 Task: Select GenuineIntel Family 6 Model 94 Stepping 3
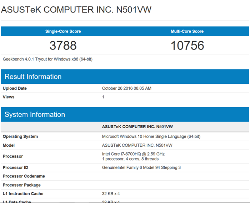[141, 167]
